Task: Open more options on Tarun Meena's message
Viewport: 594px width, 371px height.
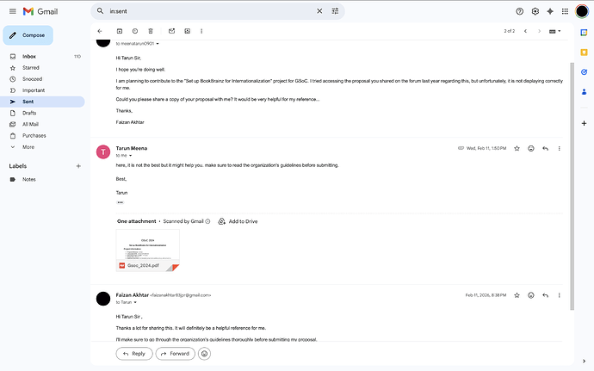Action: (560, 149)
